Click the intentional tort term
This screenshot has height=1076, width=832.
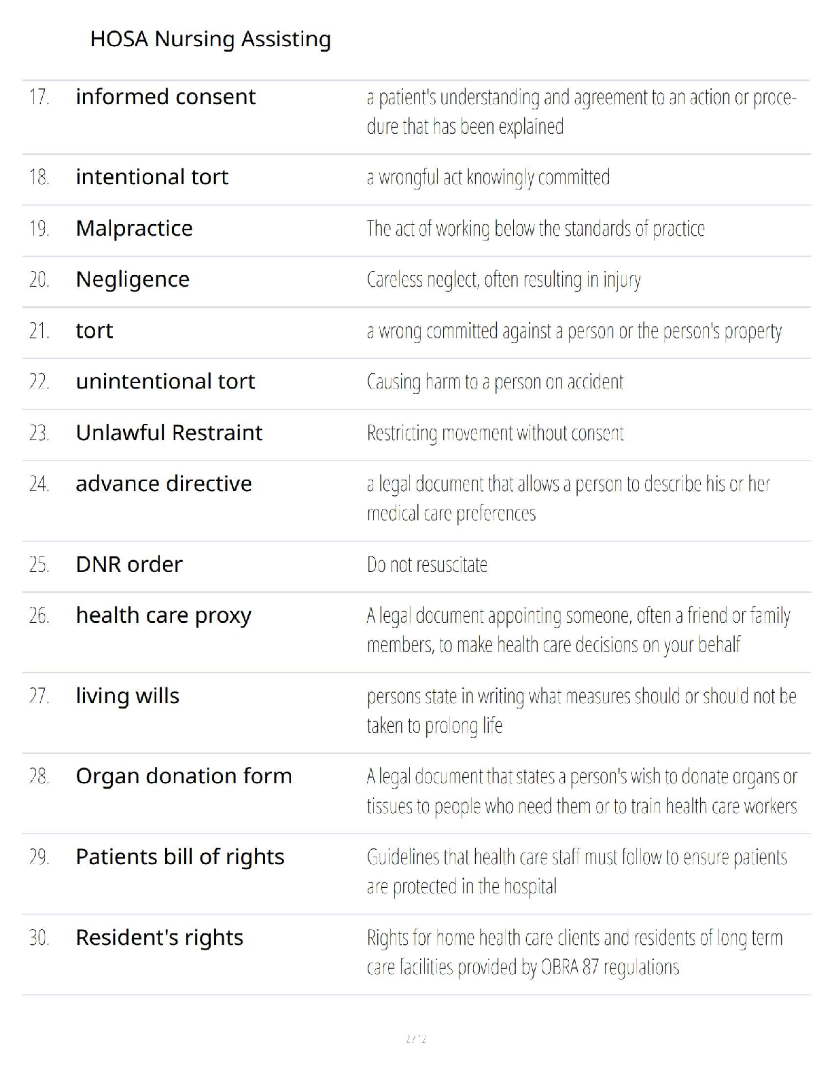click(x=152, y=177)
